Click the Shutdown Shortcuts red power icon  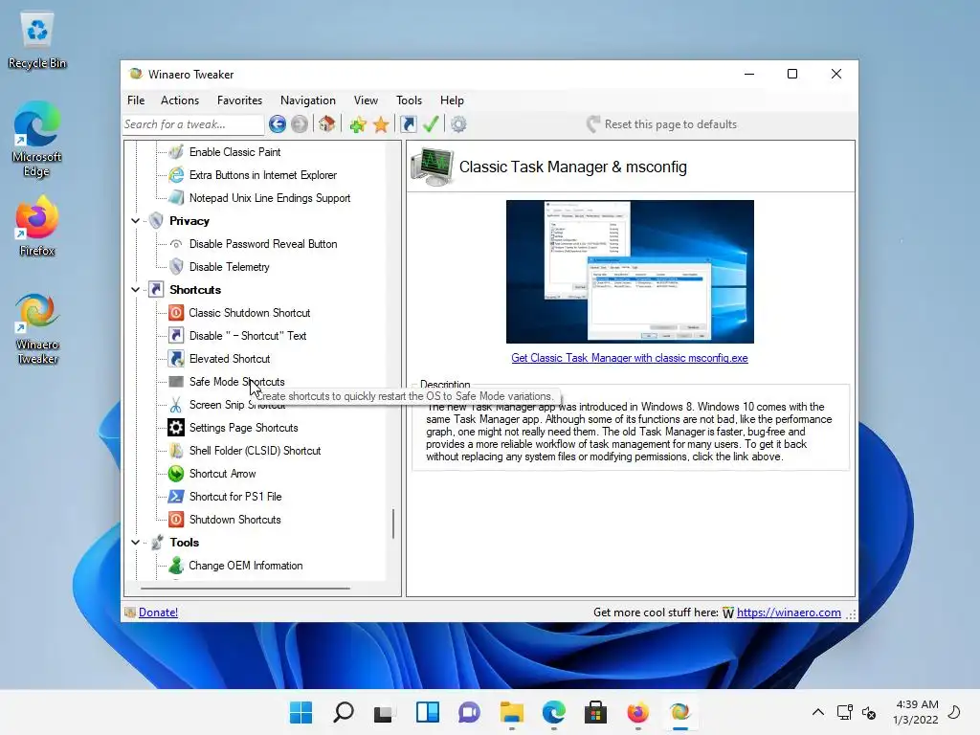coord(176,520)
